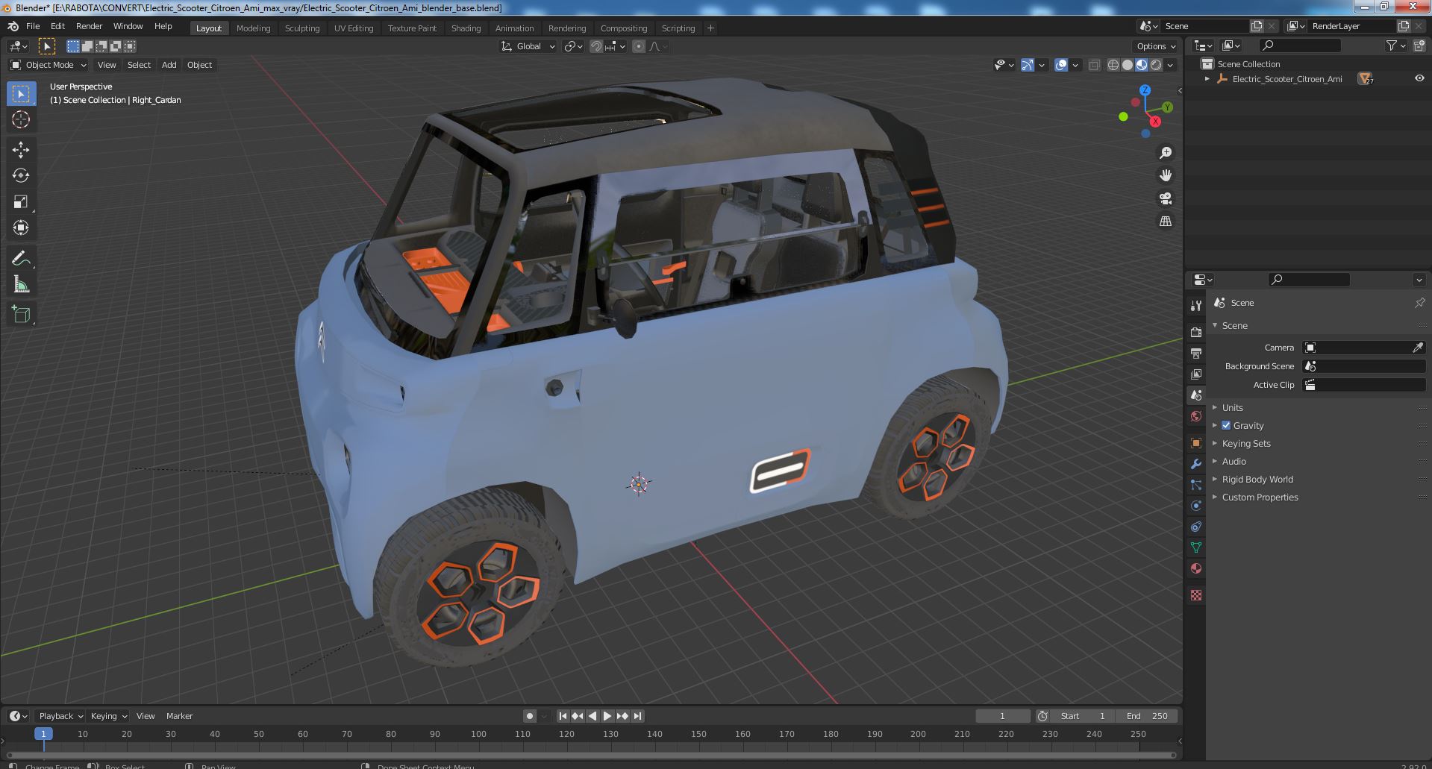Hide the Electric_Scooter_Citroen_Ami collection

tap(1419, 78)
